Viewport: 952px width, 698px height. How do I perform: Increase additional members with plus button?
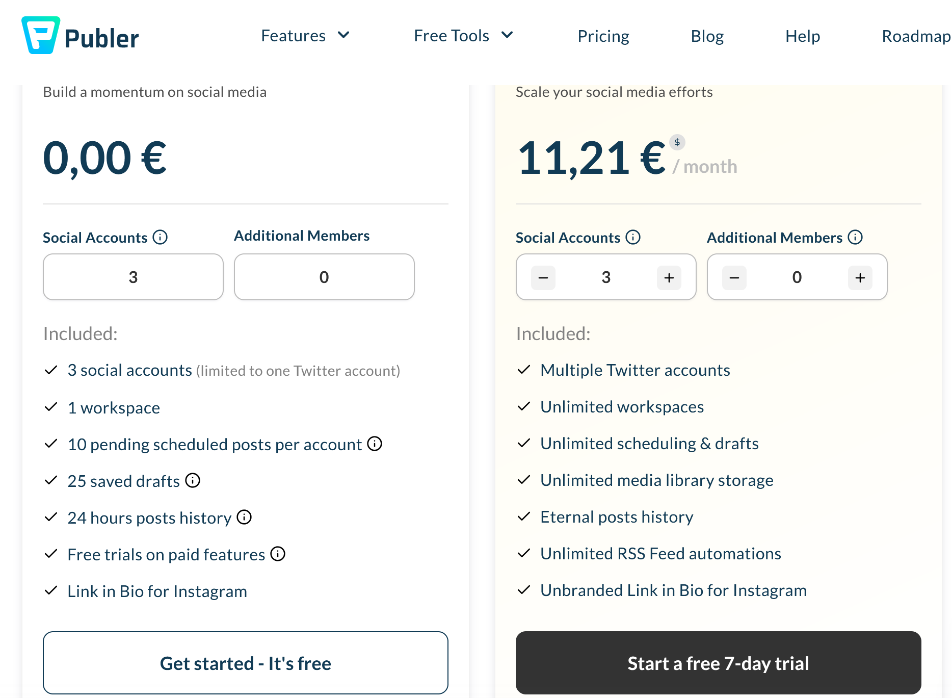point(860,277)
